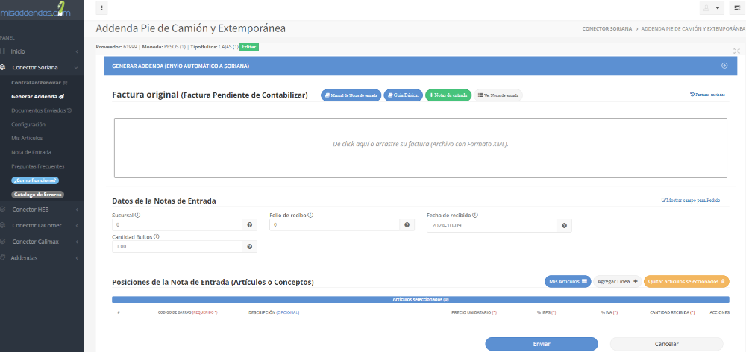Click the help icon beside Fecha de recibido field
This screenshot has width=746, height=352.
565,225
